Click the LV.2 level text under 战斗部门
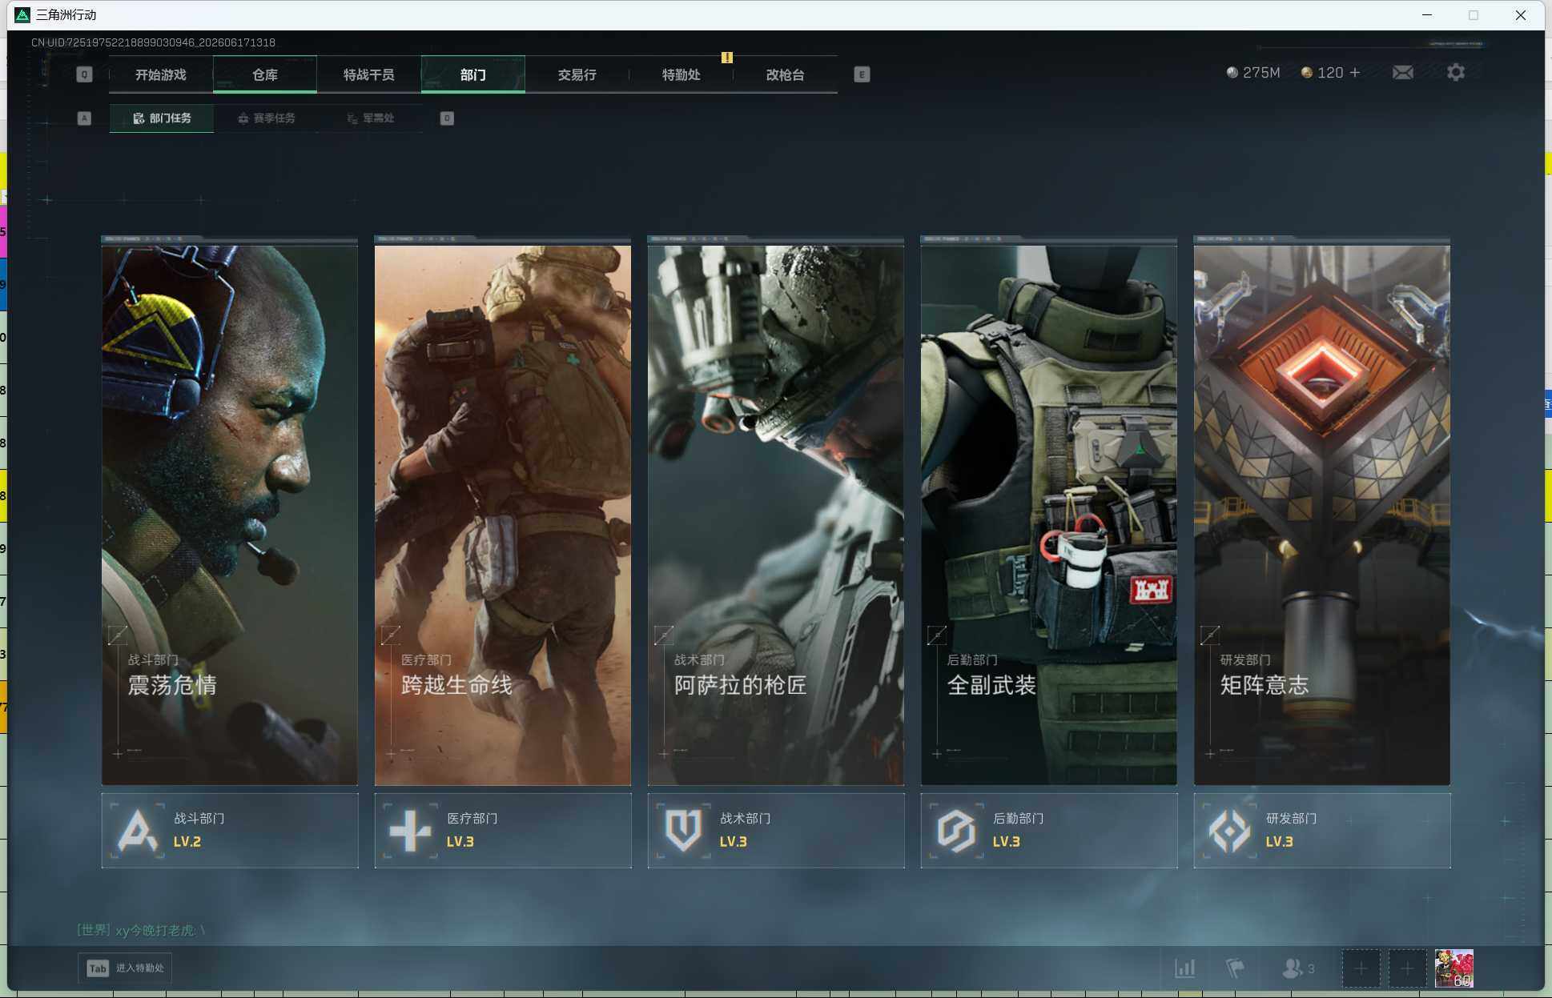This screenshot has width=1552, height=998. (x=187, y=842)
